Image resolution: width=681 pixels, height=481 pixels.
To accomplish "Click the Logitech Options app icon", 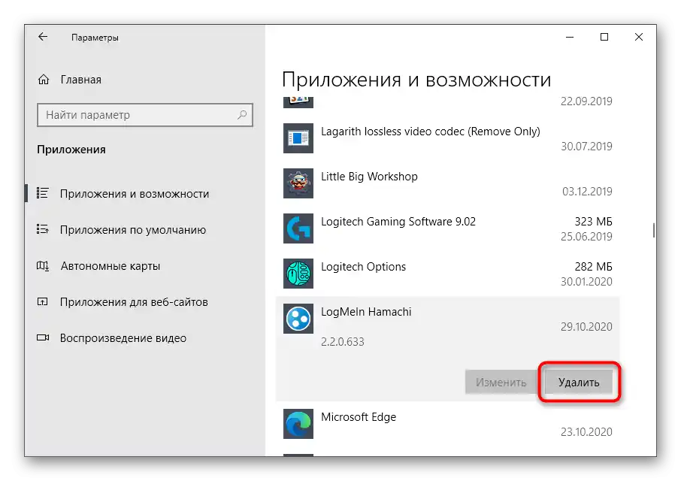I will (298, 274).
